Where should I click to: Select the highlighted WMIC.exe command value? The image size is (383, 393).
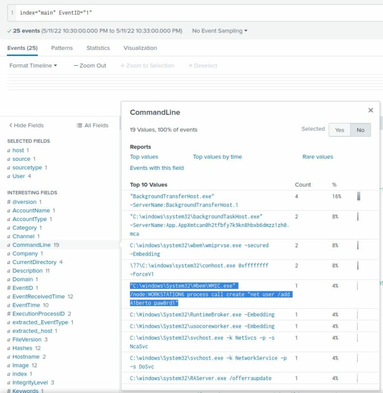210,294
